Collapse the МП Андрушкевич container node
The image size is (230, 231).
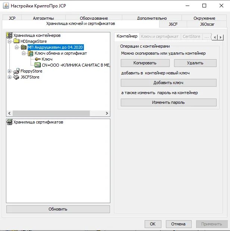[16, 47]
